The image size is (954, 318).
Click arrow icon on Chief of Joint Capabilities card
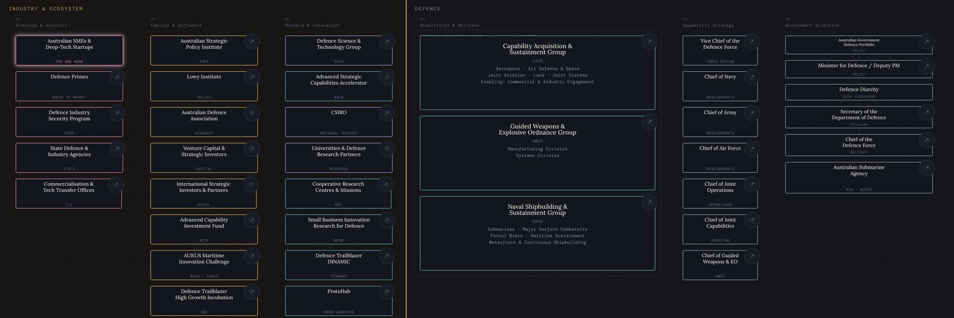(752, 220)
